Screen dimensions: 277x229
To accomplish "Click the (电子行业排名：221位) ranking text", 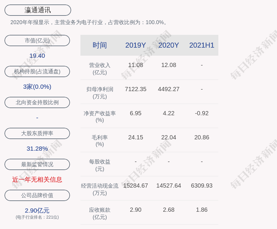I will coord(37,217).
